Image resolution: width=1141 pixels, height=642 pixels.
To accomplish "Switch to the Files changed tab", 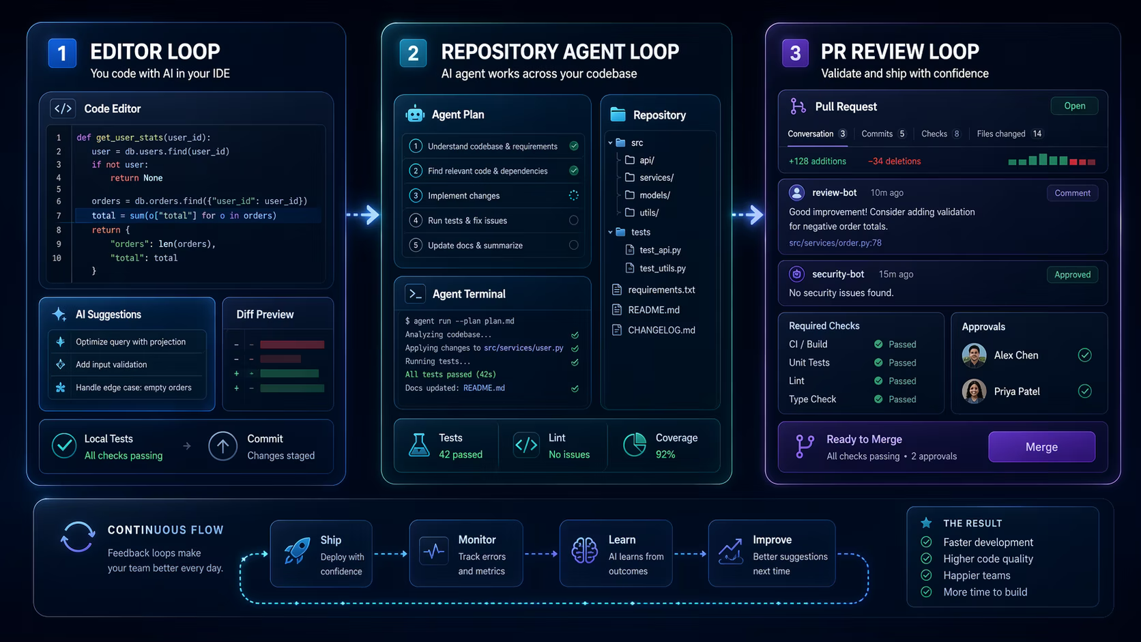I will coord(1010,134).
